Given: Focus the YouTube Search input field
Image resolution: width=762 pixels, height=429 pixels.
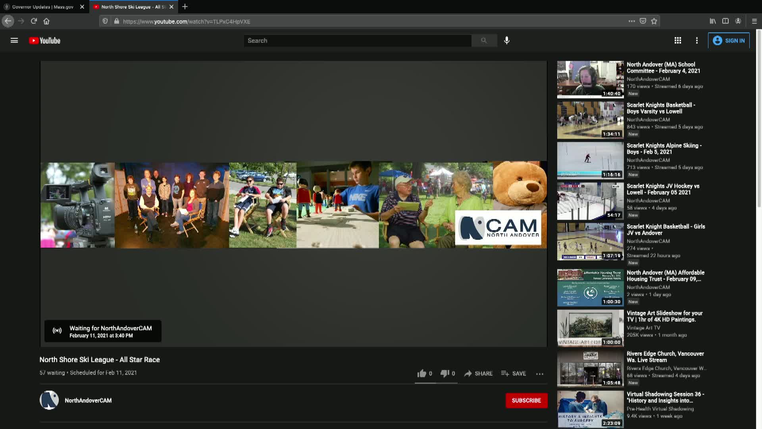Looking at the screenshot, I should point(357,41).
